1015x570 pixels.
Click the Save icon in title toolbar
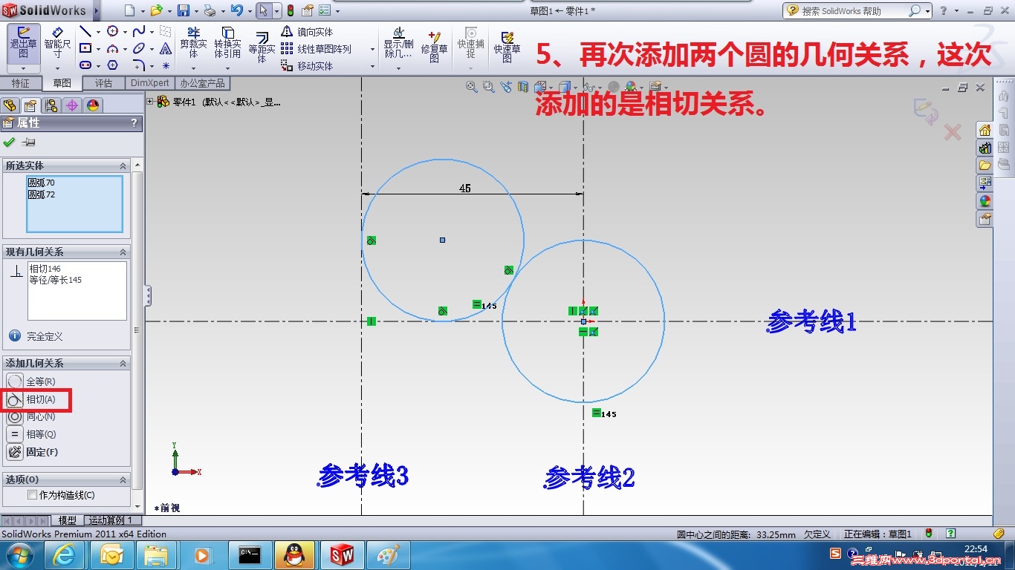coord(184,10)
